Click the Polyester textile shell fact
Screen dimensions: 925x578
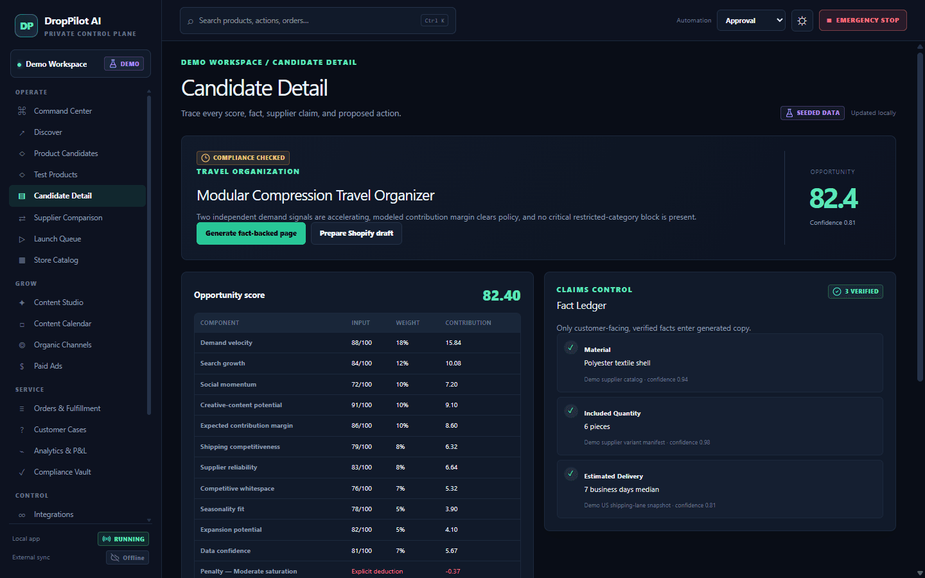617,363
